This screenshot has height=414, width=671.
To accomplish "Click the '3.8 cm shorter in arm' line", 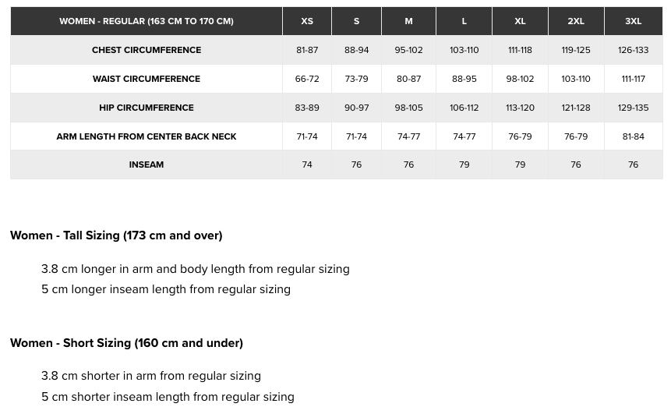I will (151, 376).
